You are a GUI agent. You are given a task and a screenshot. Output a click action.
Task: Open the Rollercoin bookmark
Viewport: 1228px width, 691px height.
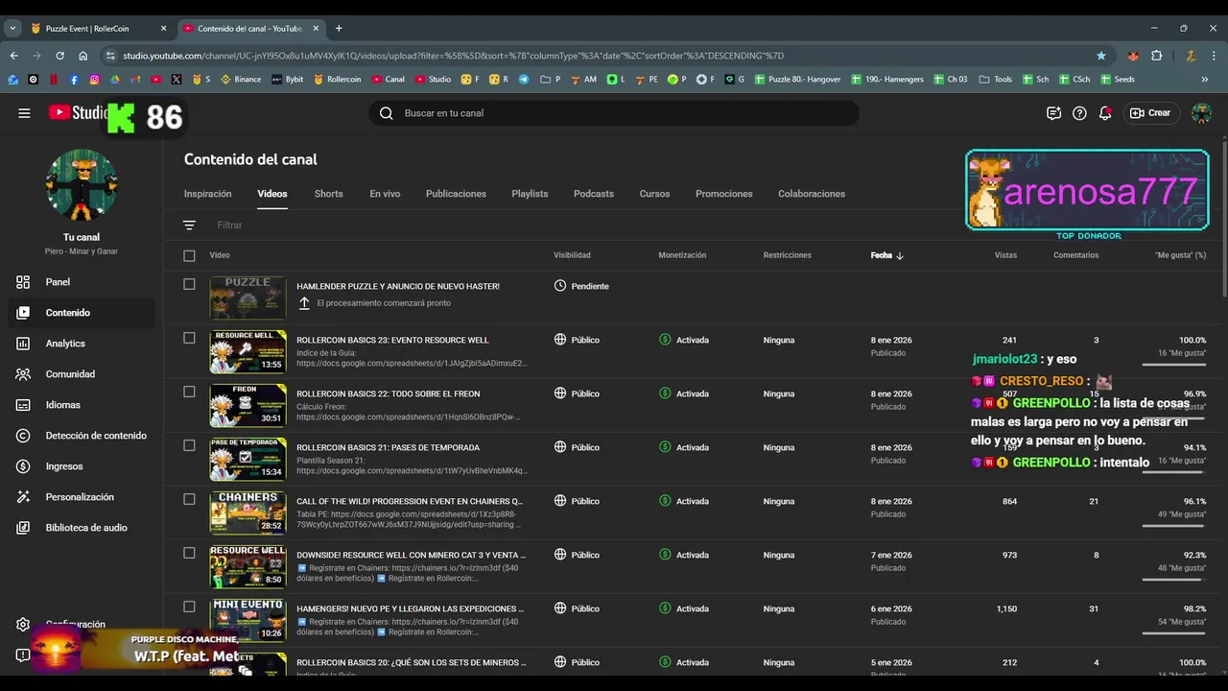pos(337,80)
